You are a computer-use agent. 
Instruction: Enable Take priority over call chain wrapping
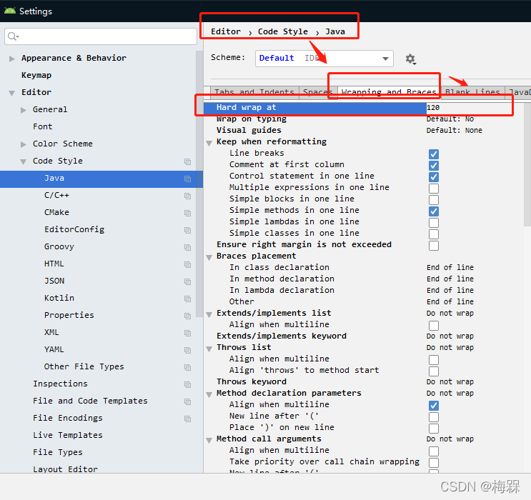coord(434,463)
